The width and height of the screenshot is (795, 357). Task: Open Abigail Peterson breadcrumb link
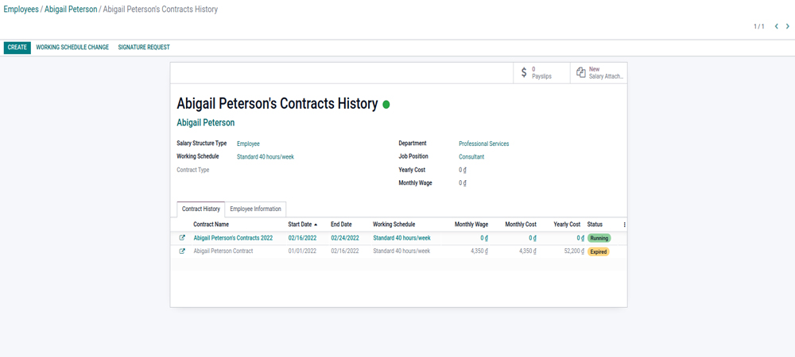pyautogui.click(x=71, y=10)
